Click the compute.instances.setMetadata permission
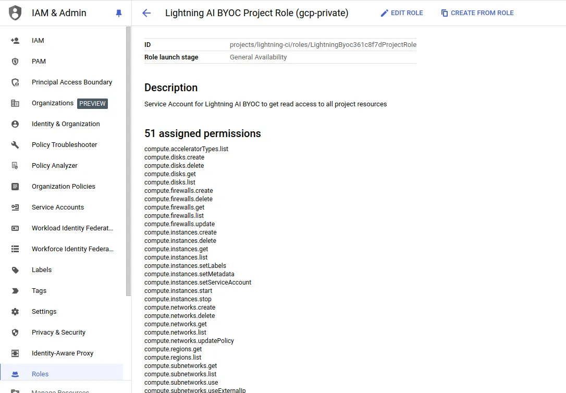This screenshot has height=393, width=566. tap(189, 274)
